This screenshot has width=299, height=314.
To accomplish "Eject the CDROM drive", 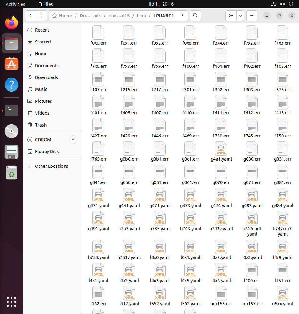I will [x=73, y=140].
